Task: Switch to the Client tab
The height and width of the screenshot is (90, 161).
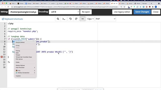Action: pyautogui.click(x=75, y=3)
